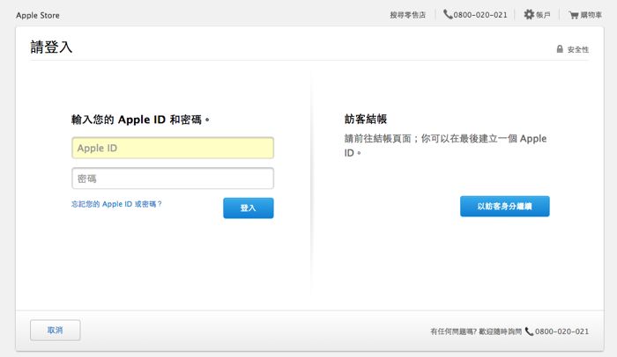This screenshot has height=357, width=617.
Task: Click the footer 0800-020-021 phone number
Action: click(561, 331)
